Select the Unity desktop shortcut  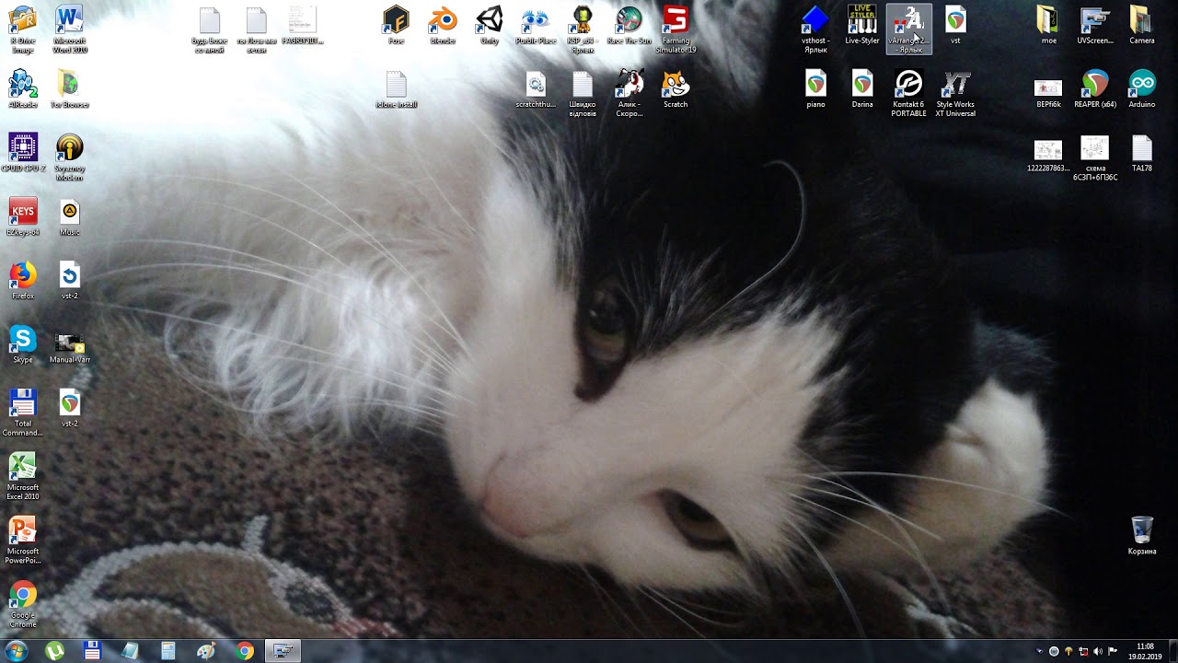click(490, 25)
